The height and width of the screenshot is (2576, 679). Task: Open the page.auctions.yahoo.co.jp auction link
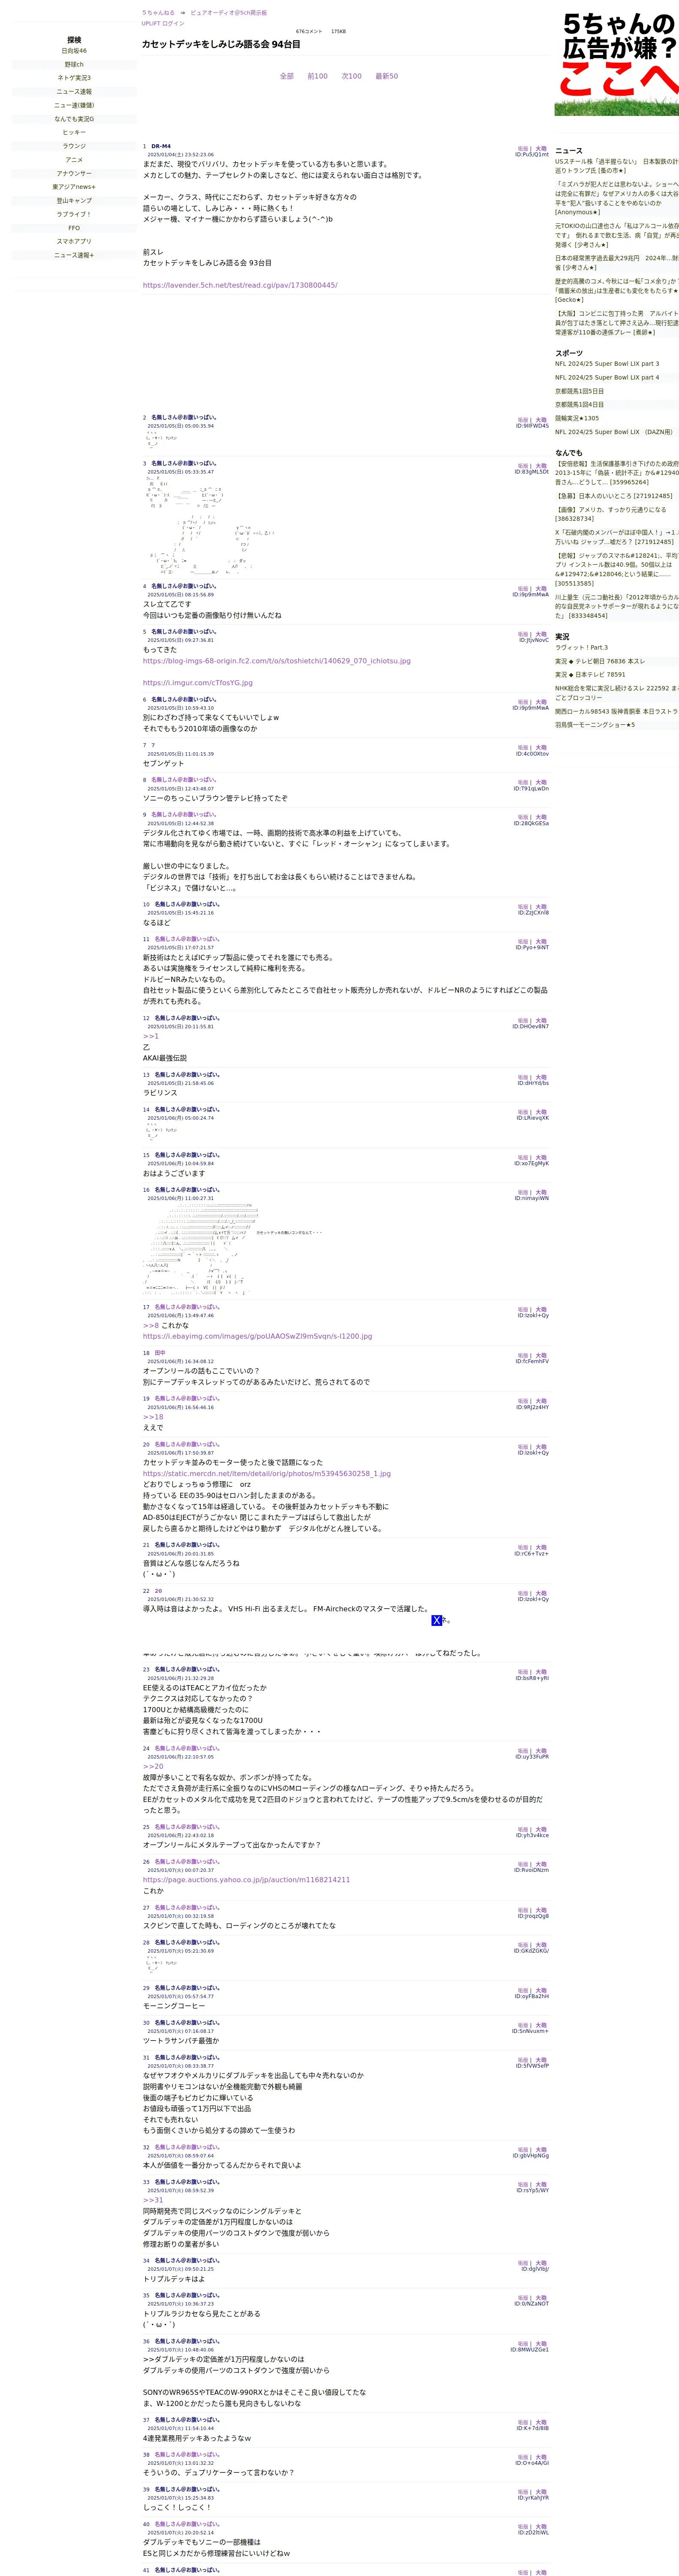(247, 1880)
